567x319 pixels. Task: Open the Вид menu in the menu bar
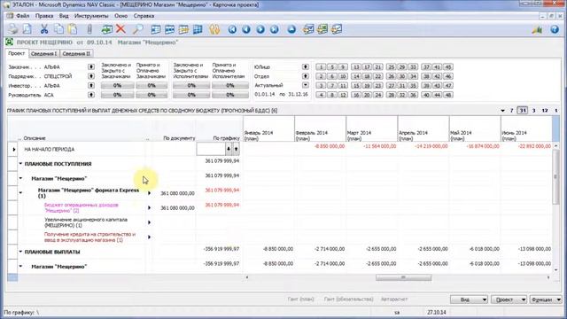64,16
